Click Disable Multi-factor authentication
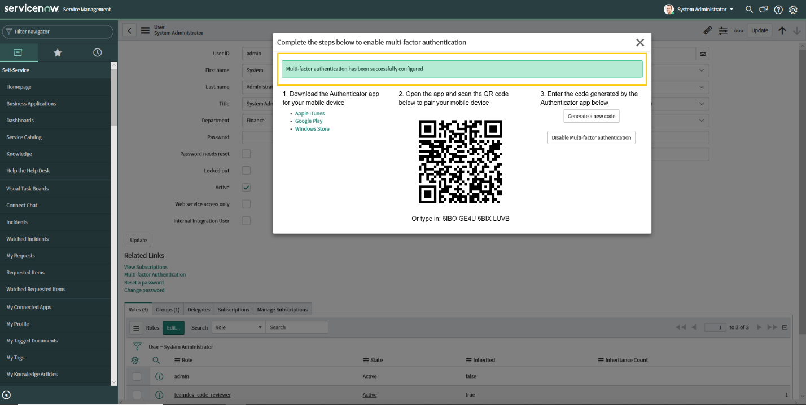The image size is (806, 405). tap(591, 137)
